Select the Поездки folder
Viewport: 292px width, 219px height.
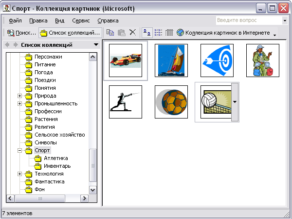[45, 80]
